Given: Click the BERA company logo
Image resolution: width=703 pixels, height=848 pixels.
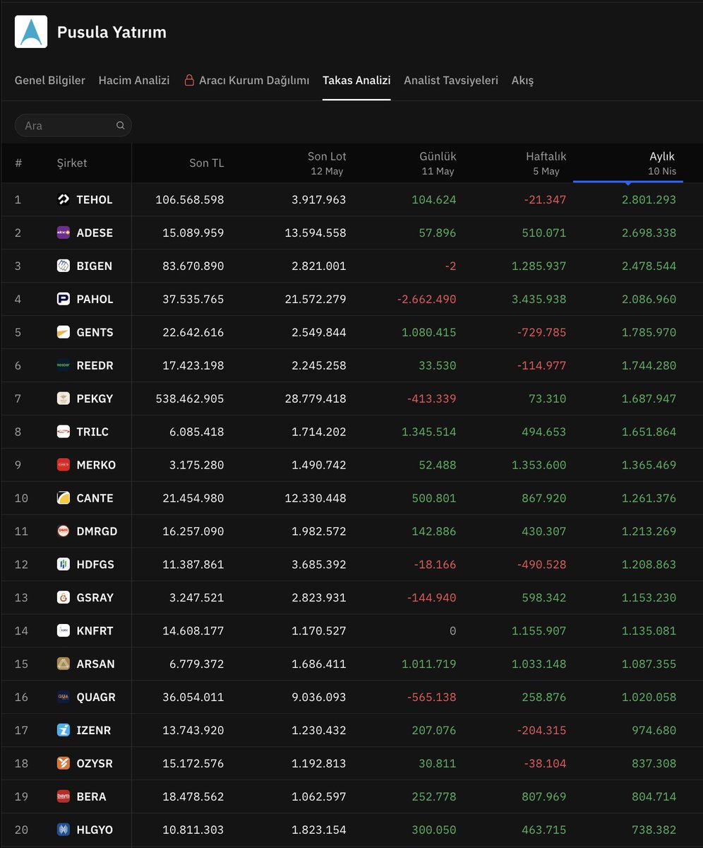Looking at the screenshot, I should (64, 798).
